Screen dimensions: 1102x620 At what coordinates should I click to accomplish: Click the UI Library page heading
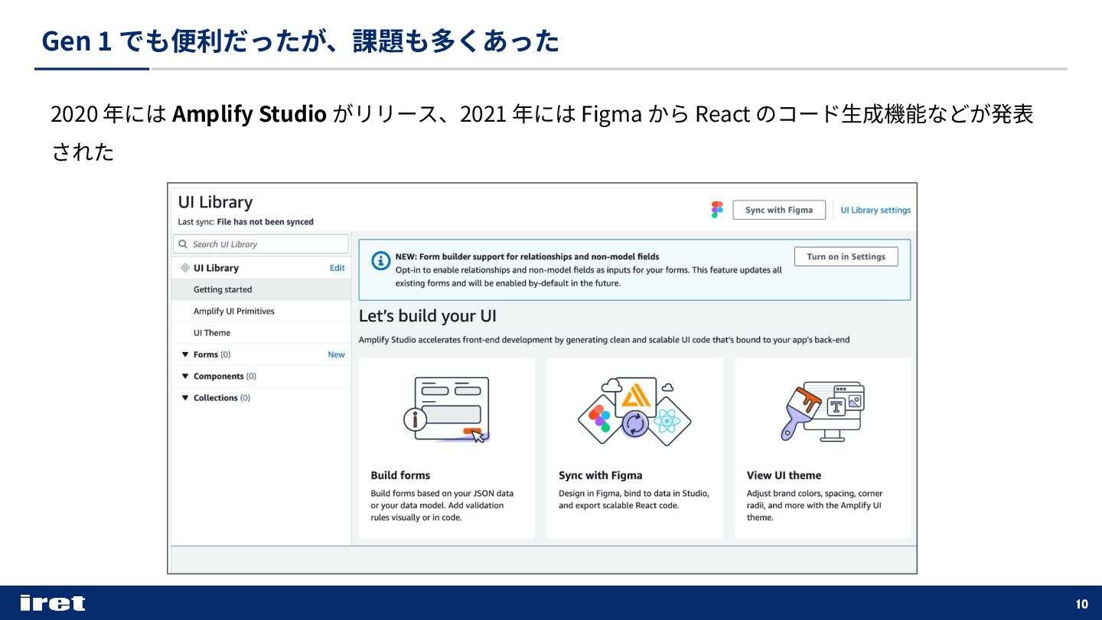pyautogui.click(x=215, y=202)
